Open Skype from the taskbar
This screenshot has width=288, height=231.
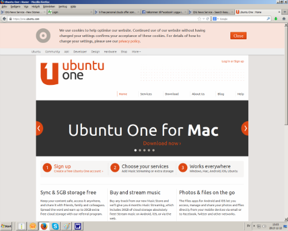coord(55,226)
